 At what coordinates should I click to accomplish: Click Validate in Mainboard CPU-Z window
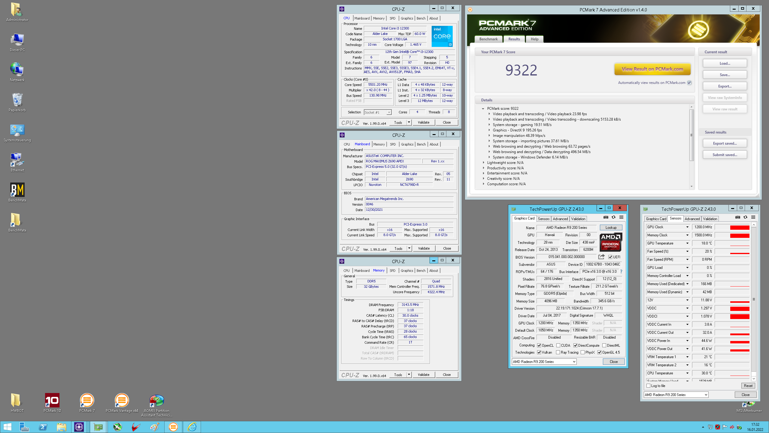(x=424, y=248)
